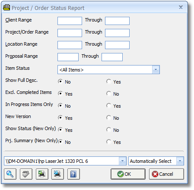Click the report icon in title bar

tap(6, 7)
